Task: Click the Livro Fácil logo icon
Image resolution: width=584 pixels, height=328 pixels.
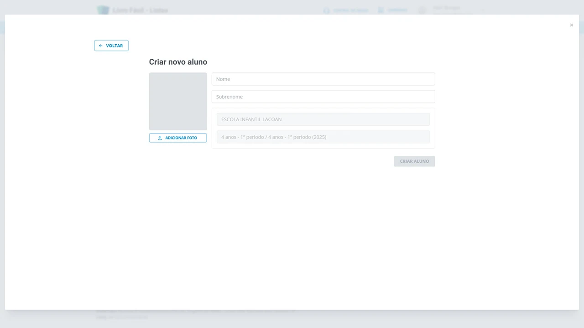Action: [x=103, y=10]
